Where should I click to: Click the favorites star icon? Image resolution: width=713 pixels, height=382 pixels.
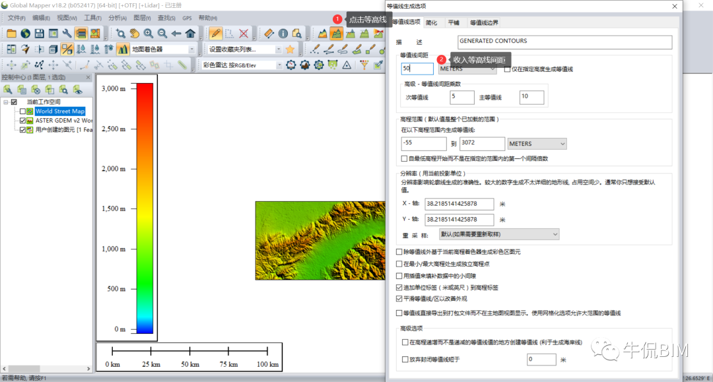coord(290,49)
